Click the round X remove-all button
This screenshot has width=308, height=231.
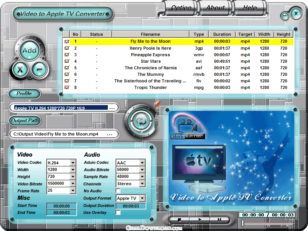pyautogui.click(x=20, y=69)
